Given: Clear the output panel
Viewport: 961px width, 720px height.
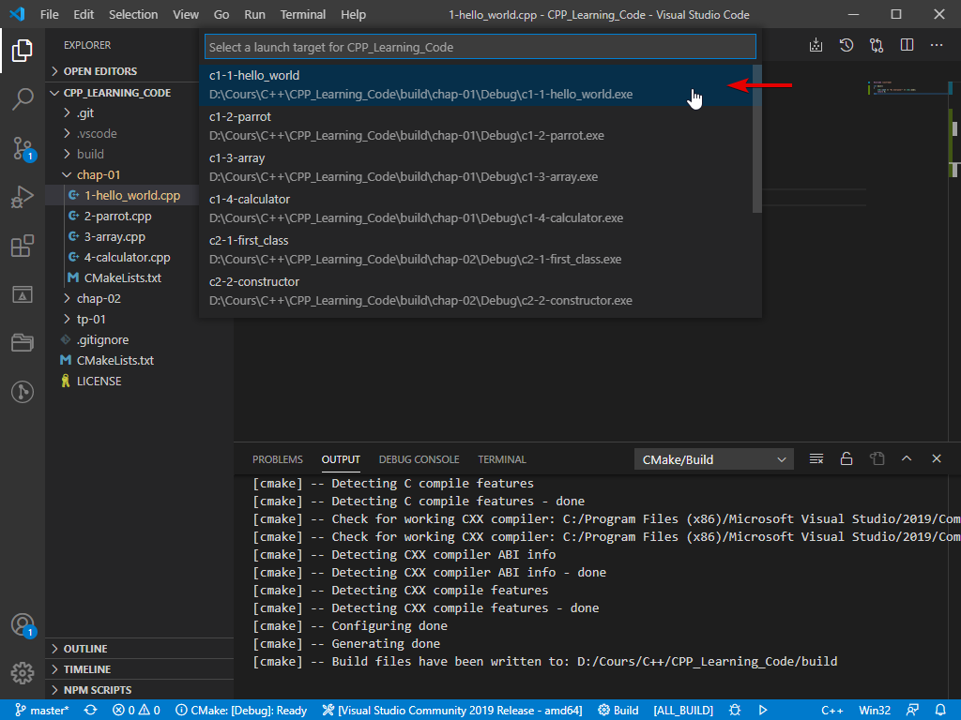Looking at the screenshot, I should tap(816, 458).
